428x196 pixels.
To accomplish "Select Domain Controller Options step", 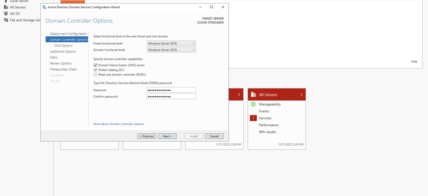I will point(67,40).
